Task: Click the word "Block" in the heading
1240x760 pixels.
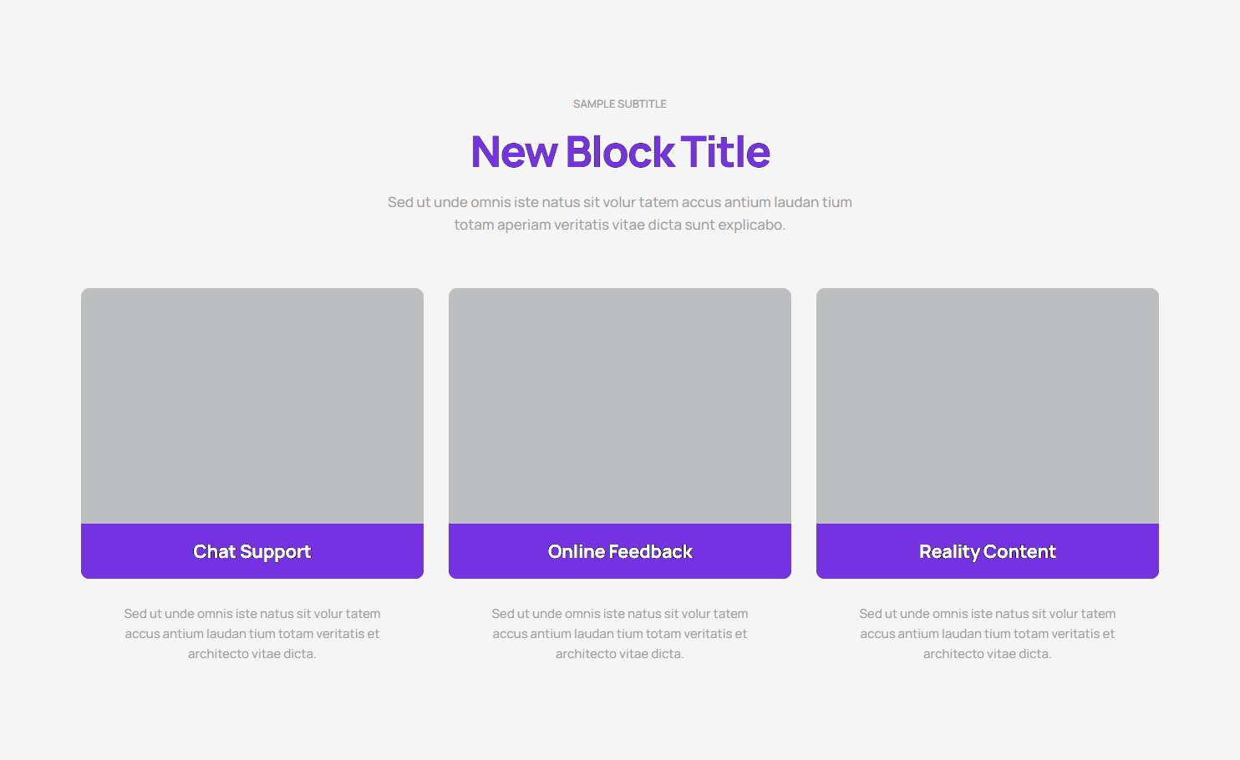Action: coord(619,152)
